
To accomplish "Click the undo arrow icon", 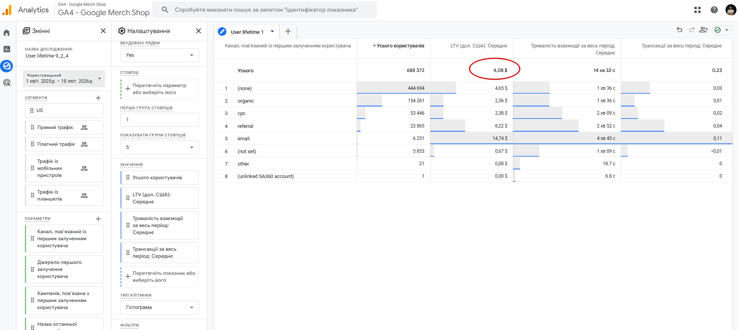I will [679, 30].
